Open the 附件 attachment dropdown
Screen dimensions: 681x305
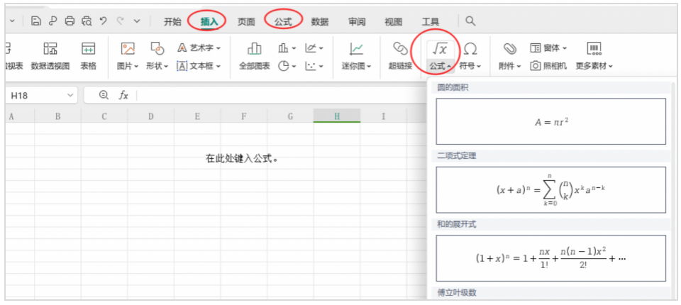[510, 57]
